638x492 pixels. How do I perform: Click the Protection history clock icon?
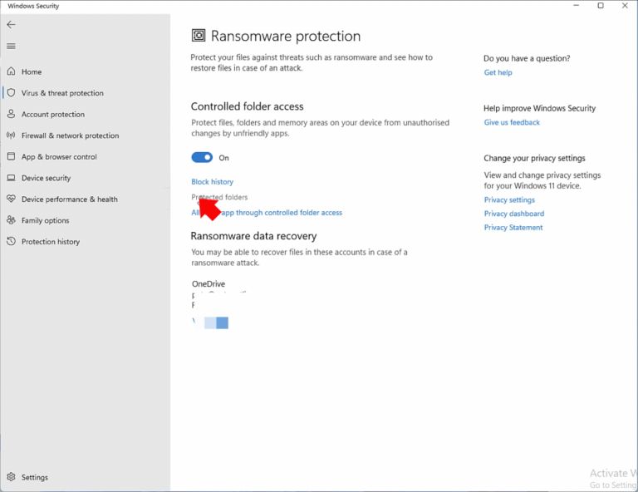click(12, 241)
